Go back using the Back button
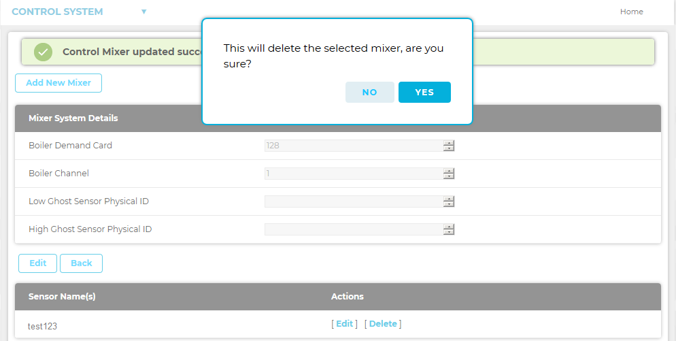676x341 pixels. [x=81, y=263]
